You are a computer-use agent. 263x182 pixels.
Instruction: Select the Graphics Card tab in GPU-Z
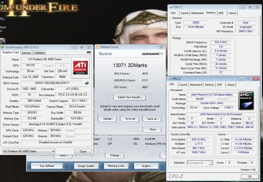(11, 52)
